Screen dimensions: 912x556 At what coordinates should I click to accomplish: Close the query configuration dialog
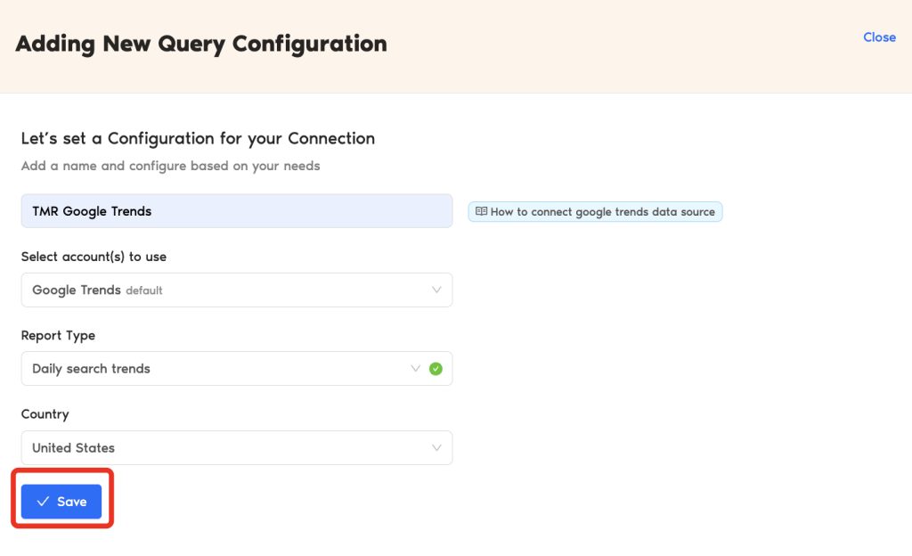(878, 37)
